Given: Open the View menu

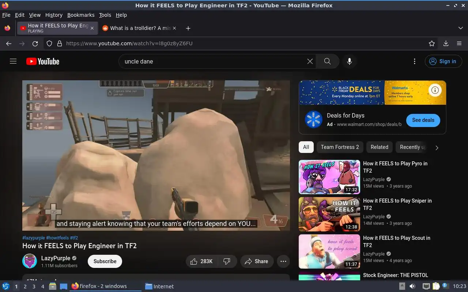Looking at the screenshot, I should (35, 15).
